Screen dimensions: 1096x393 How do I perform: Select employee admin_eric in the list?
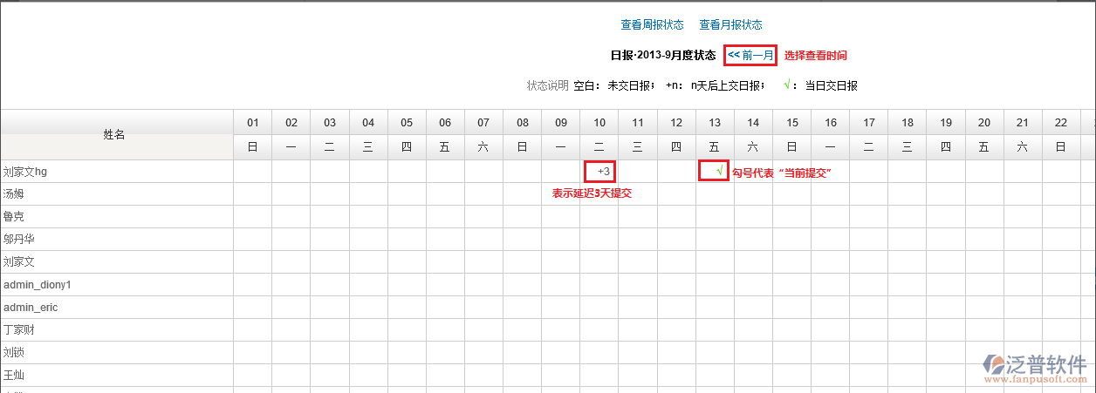tap(31, 308)
